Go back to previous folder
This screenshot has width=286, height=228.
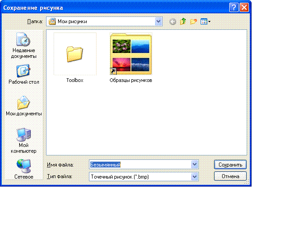pos(172,22)
